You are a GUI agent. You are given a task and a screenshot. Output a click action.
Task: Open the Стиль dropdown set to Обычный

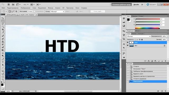click(58, 12)
